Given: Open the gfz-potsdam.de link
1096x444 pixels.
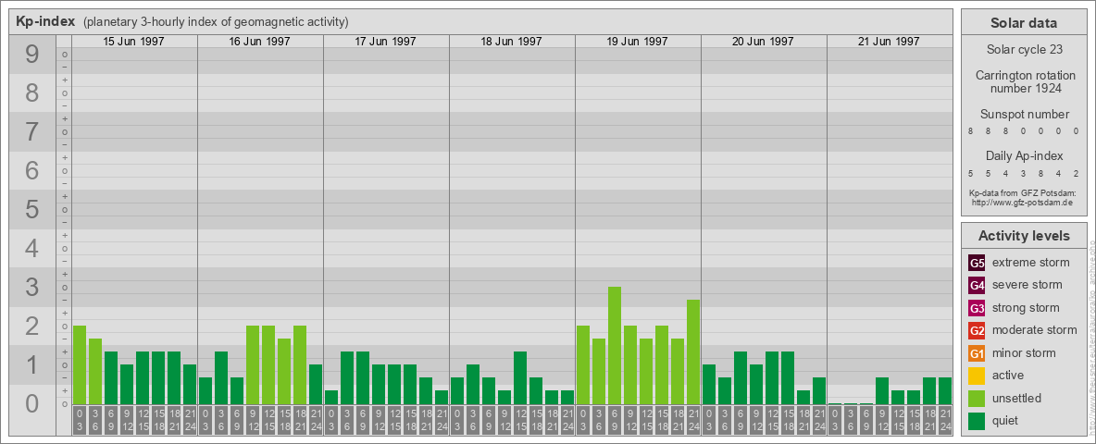Looking at the screenshot, I should click(x=1022, y=202).
